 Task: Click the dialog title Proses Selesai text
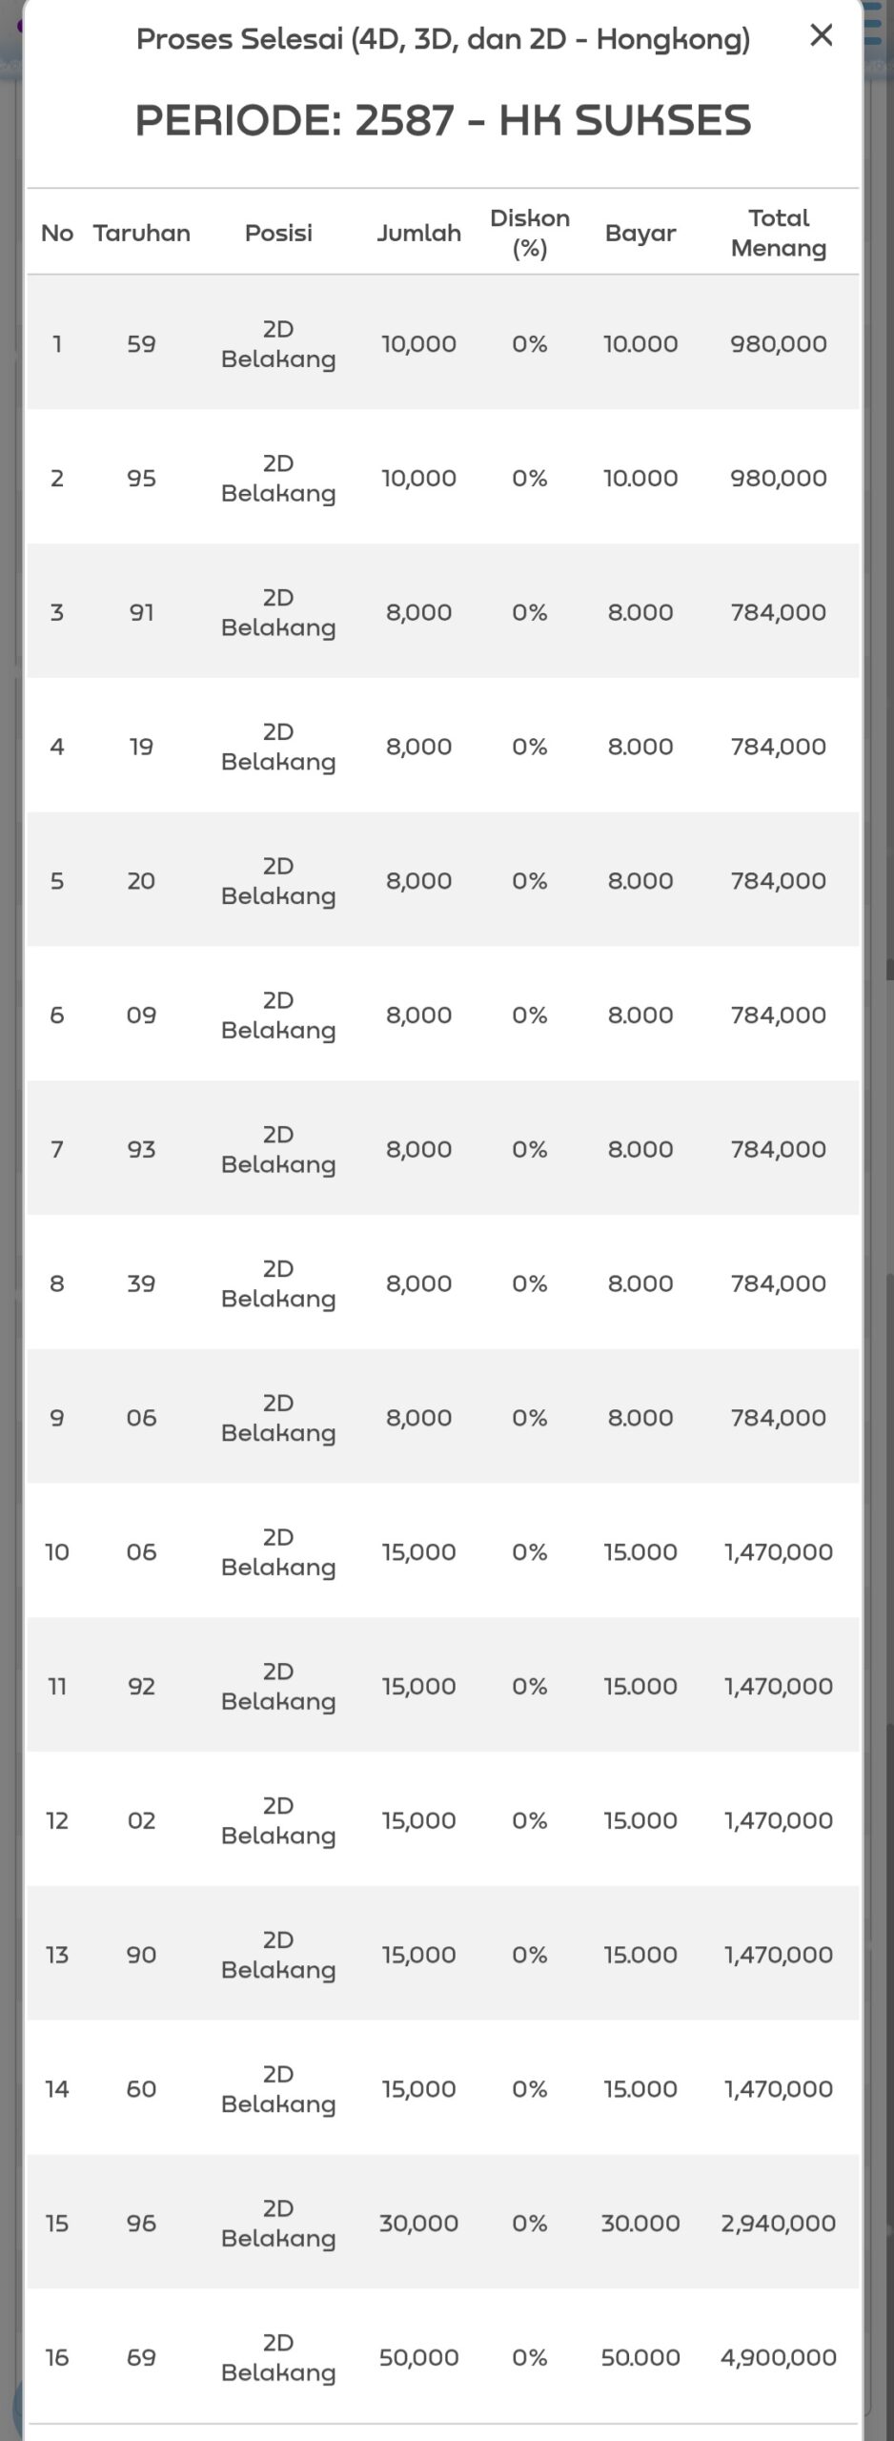pos(443,39)
